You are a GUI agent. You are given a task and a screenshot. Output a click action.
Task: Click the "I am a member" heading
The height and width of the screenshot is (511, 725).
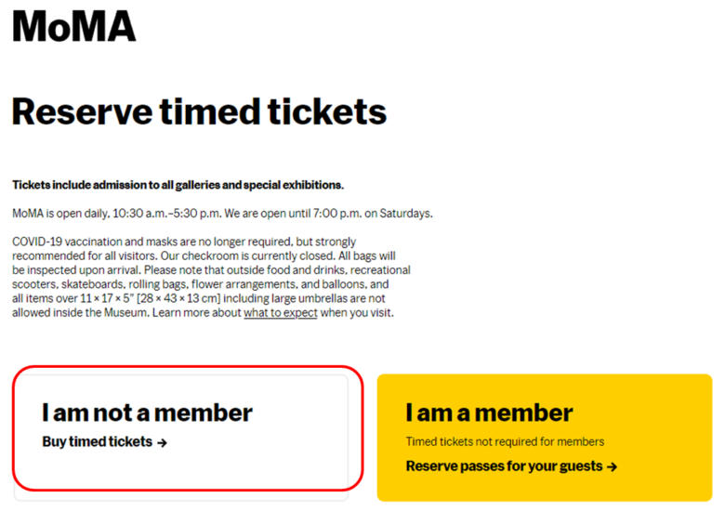489,413
